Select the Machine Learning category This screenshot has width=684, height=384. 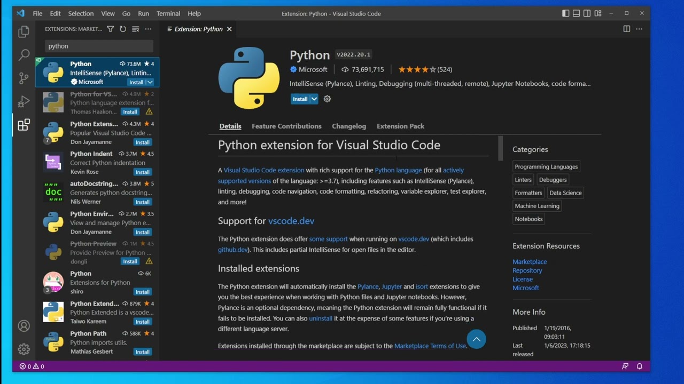(x=537, y=206)
